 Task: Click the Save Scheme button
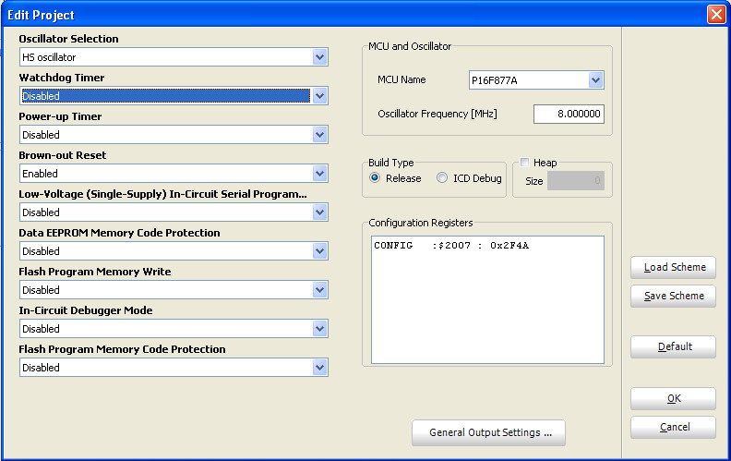pos(674,296)
